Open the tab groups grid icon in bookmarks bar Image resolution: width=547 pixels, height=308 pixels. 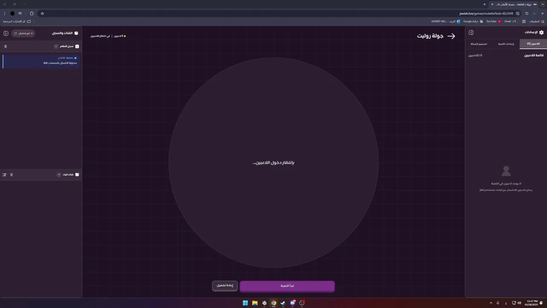[x=524, y=21]
